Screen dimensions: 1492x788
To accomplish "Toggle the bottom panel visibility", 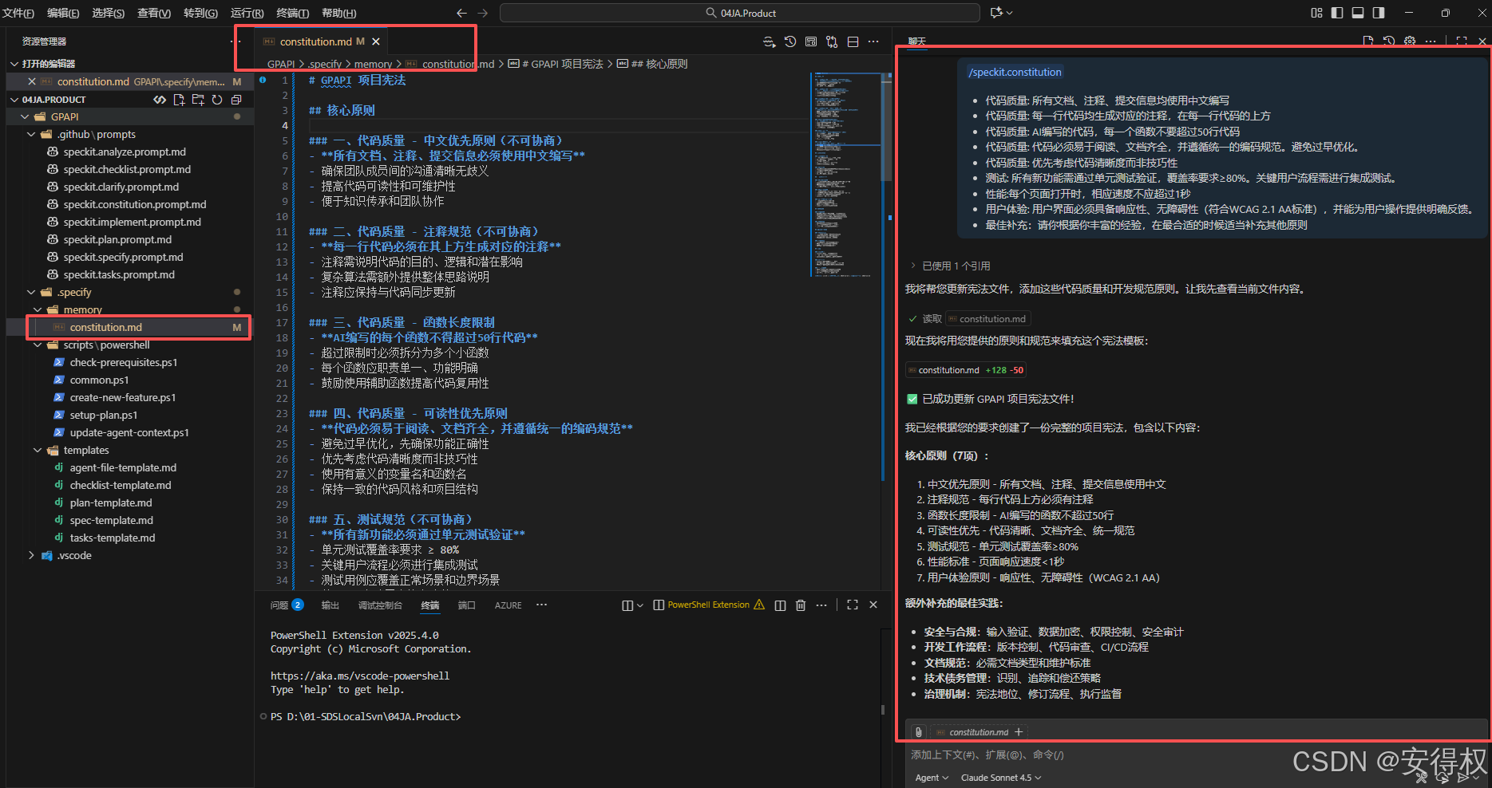I will (x=1358, y=13).
